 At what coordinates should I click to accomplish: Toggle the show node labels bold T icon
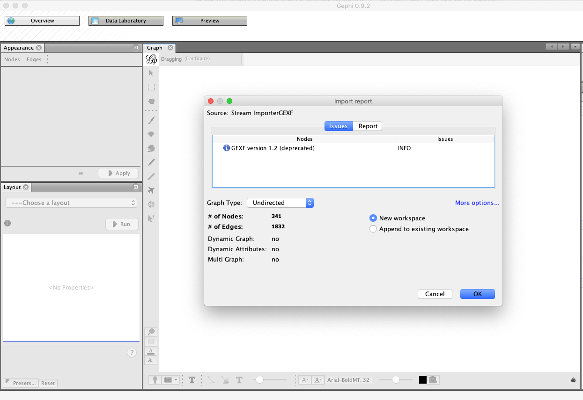tap(192, 380)
